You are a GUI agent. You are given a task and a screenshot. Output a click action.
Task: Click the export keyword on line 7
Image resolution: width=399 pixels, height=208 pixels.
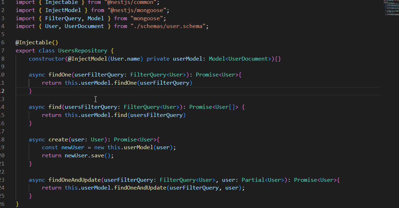coord(26,51)
